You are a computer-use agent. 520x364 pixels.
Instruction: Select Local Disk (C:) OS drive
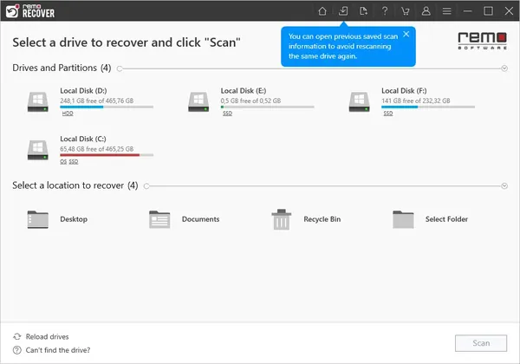click(90, 150)
